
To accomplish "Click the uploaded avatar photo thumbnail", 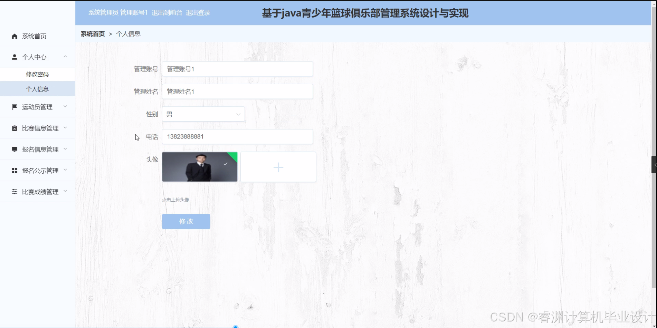I will point(200,167).
